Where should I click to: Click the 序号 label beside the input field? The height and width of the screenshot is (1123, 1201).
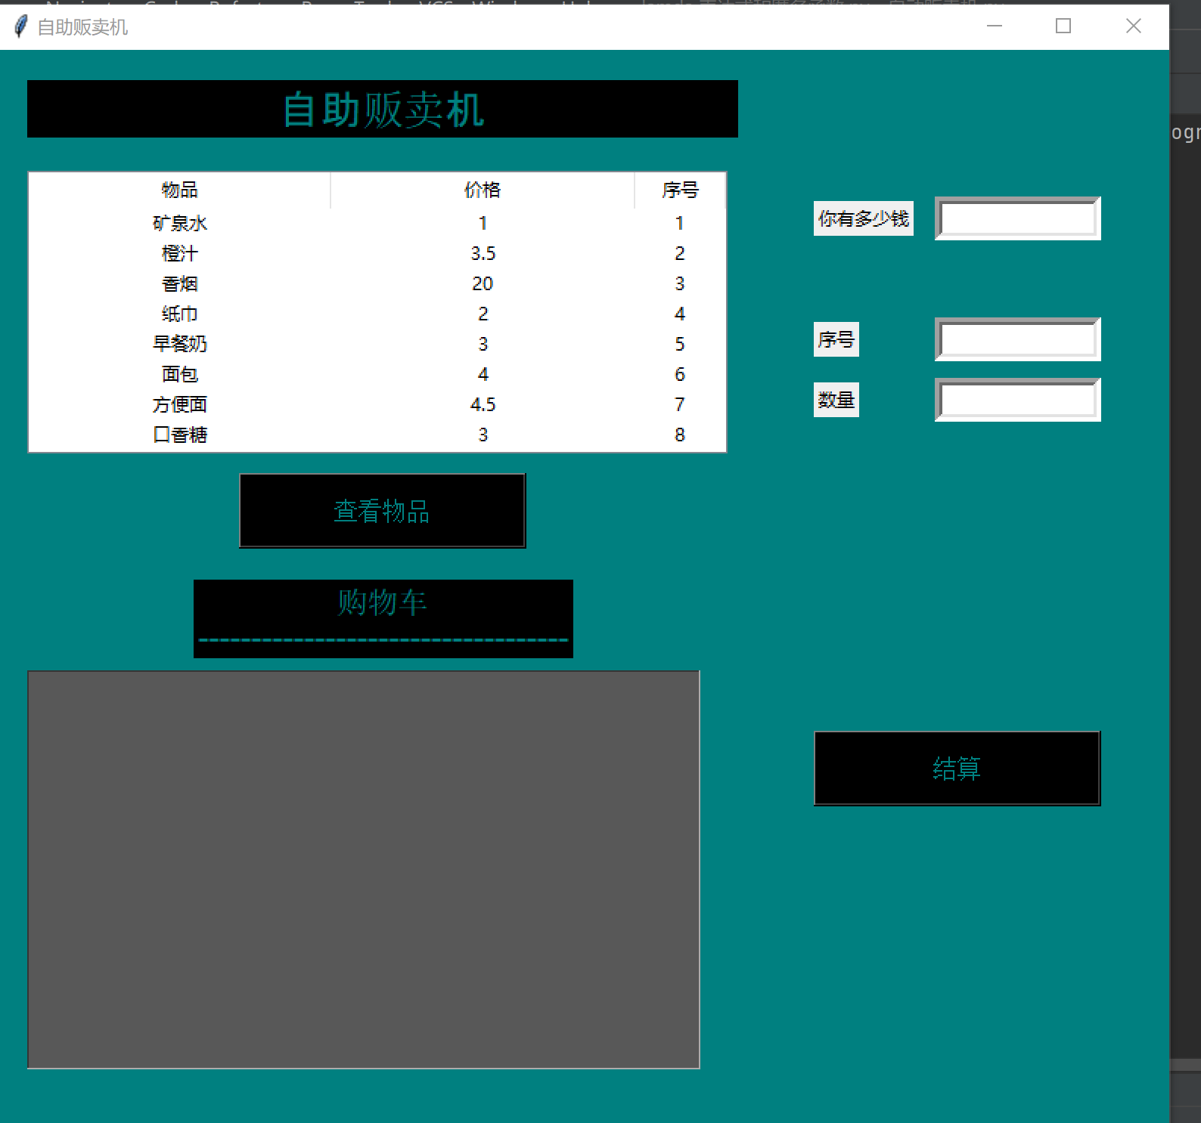[x=836, y=339]
